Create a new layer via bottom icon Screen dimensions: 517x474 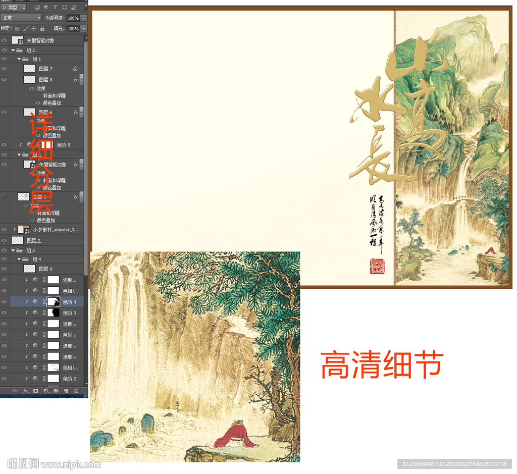[x=66, y=391]
